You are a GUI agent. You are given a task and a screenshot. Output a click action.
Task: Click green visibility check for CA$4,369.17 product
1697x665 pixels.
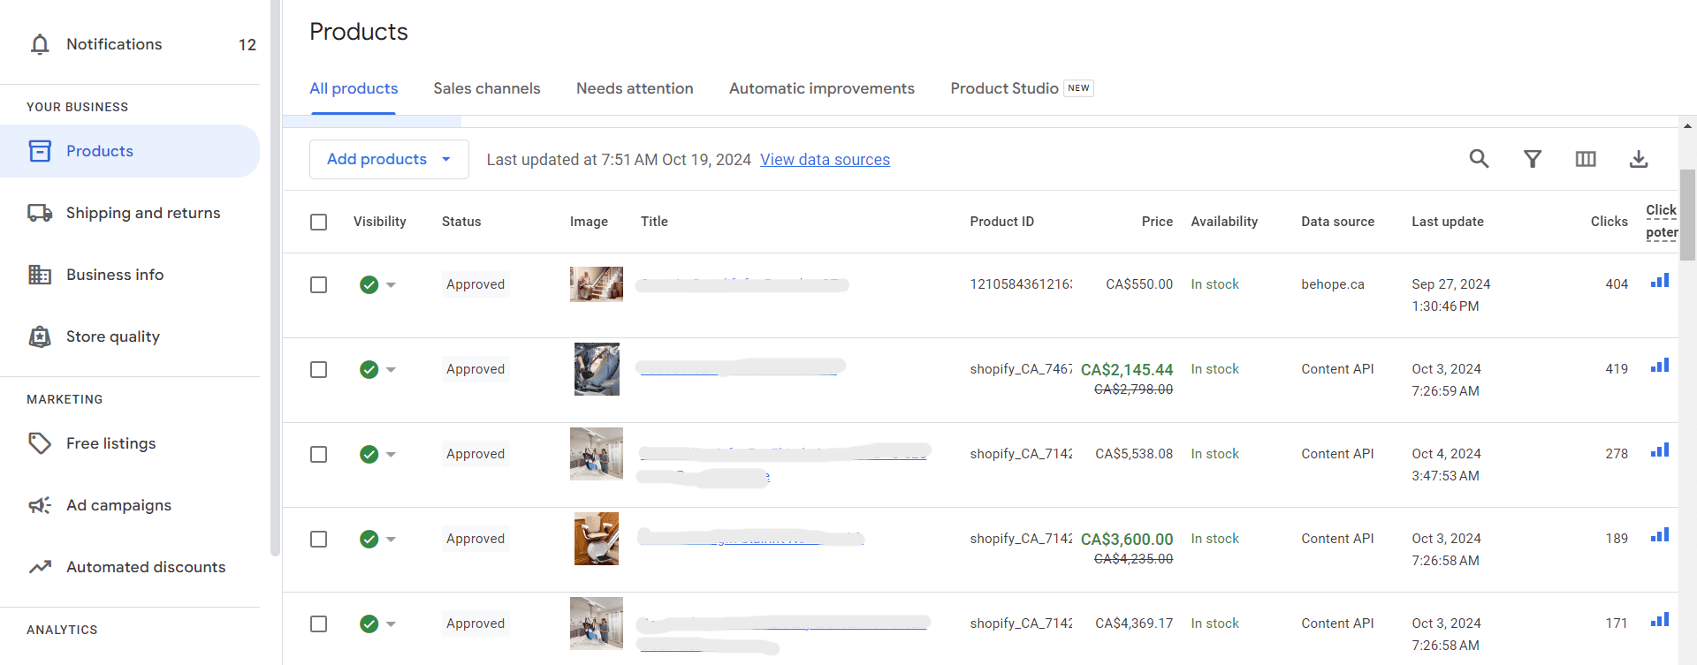point(369,623)
